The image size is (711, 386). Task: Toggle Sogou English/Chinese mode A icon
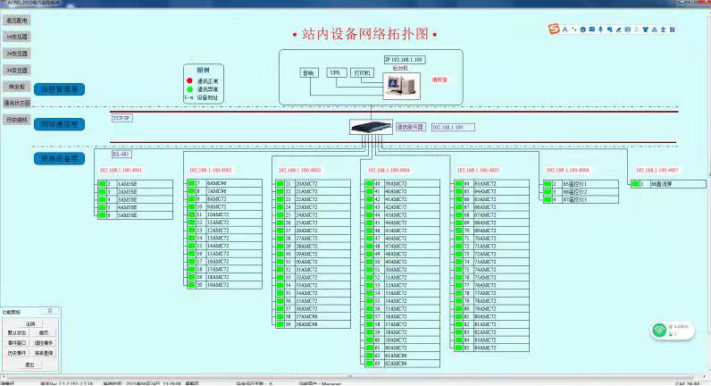coord(565,29)
